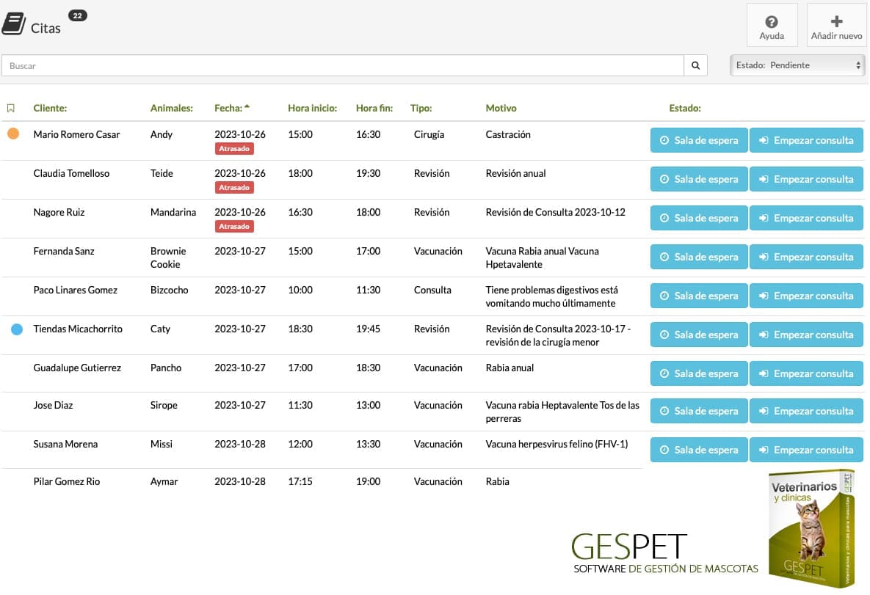Sort by Hora fin column header
This screenshot has height=595, width=870.
click(374, 108)
